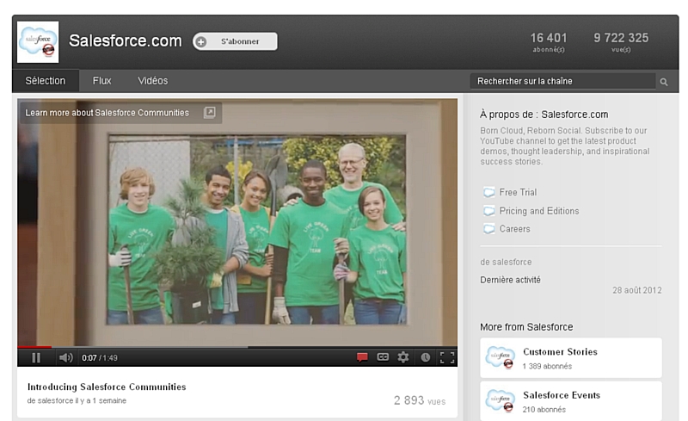Viewport: 688px width, 421px height.
Task: Click Customer Stories channel logo thumbnail
Action: tap(500, 357)
